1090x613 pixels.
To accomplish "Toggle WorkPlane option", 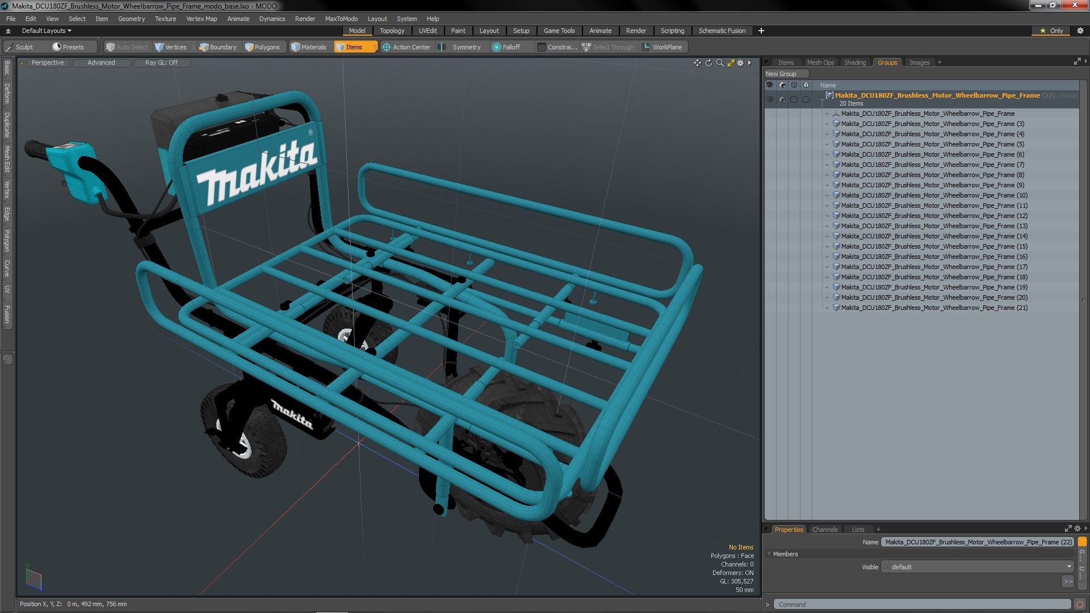I will [663, 47].
